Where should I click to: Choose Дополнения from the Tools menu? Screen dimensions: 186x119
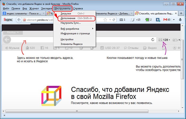(x=74, y=18)
